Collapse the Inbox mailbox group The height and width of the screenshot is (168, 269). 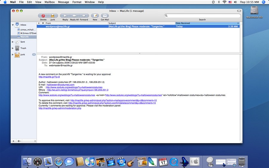(13, 25)
